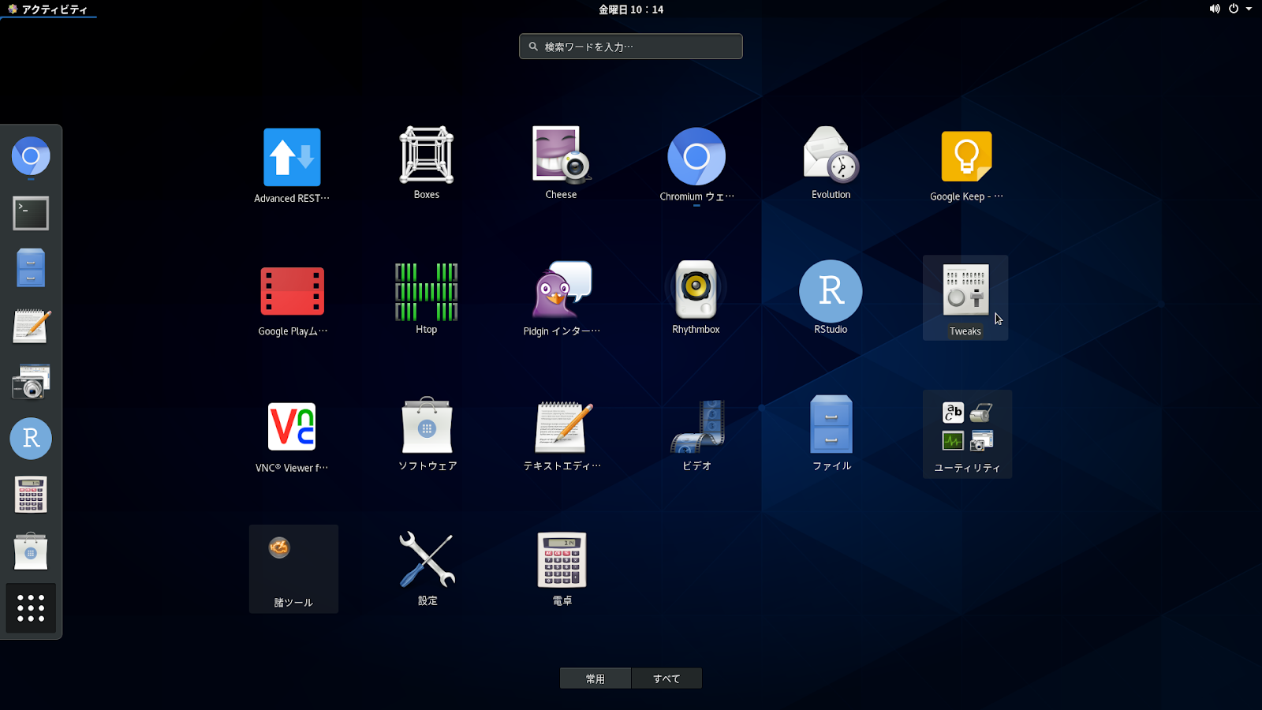This screenshot has width=1262, height=710.
Task: Click volume icon in top bar
Action: (1215, 9)
